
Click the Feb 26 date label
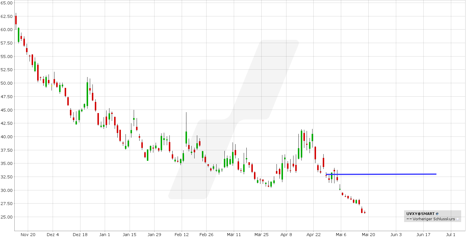pos(207,235)
